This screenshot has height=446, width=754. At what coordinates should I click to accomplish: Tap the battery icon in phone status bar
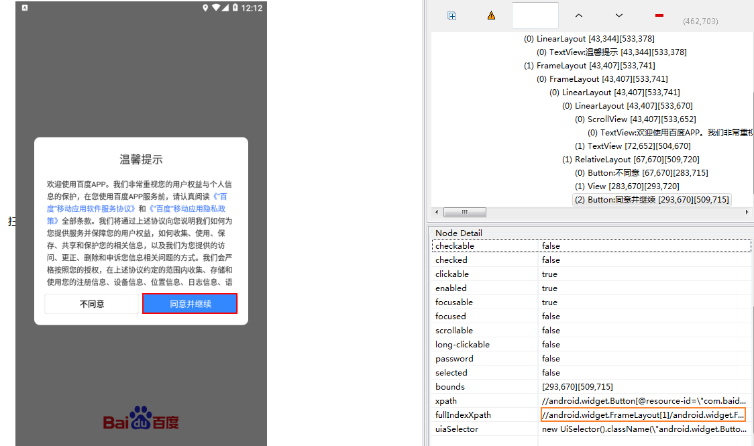point(235,7)
